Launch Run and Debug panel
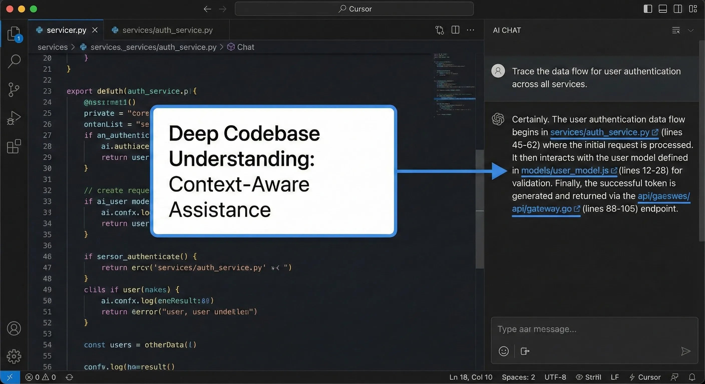Image resolution: width=705 pixels, height=384 pixels. (x=14, y=118)
